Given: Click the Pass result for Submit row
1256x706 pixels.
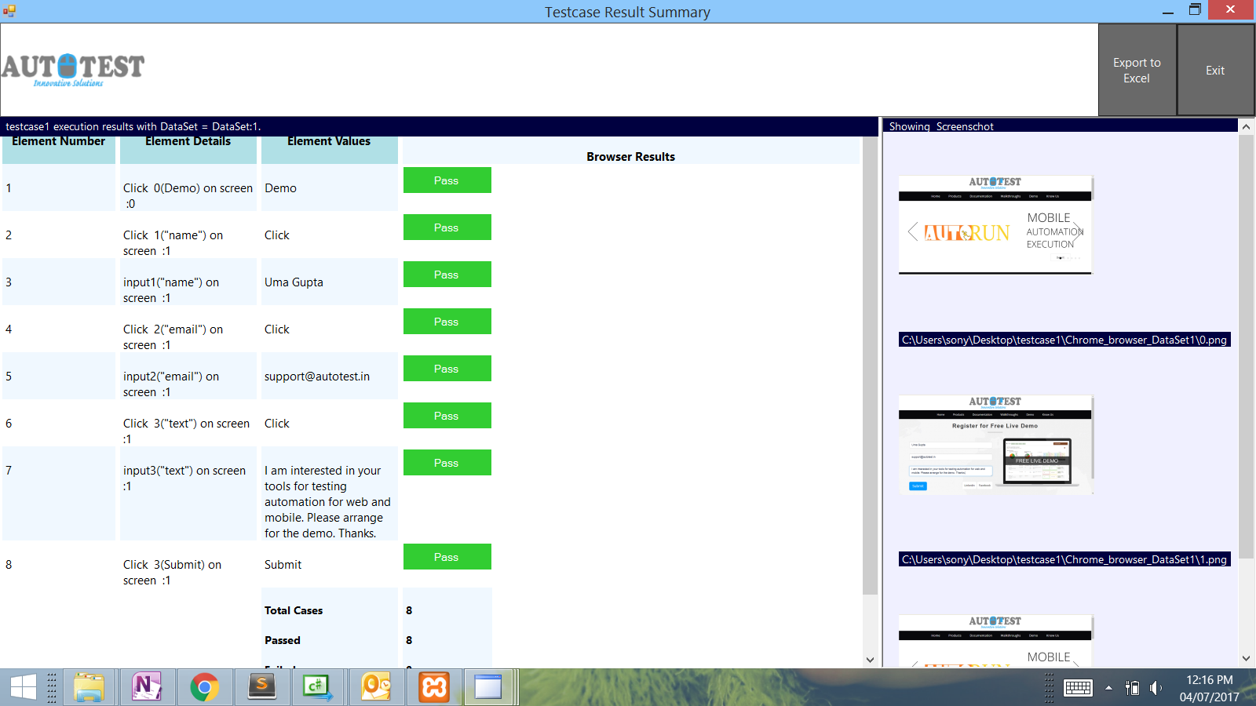Looking at the screenshot, I should (447, 557).
